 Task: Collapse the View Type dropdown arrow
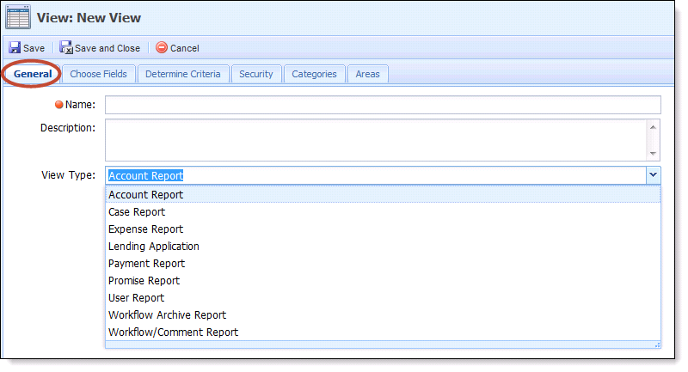click(653, 175)
